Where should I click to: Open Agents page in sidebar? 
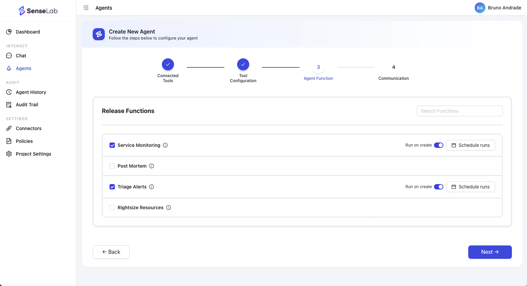[x=24, y=68]
